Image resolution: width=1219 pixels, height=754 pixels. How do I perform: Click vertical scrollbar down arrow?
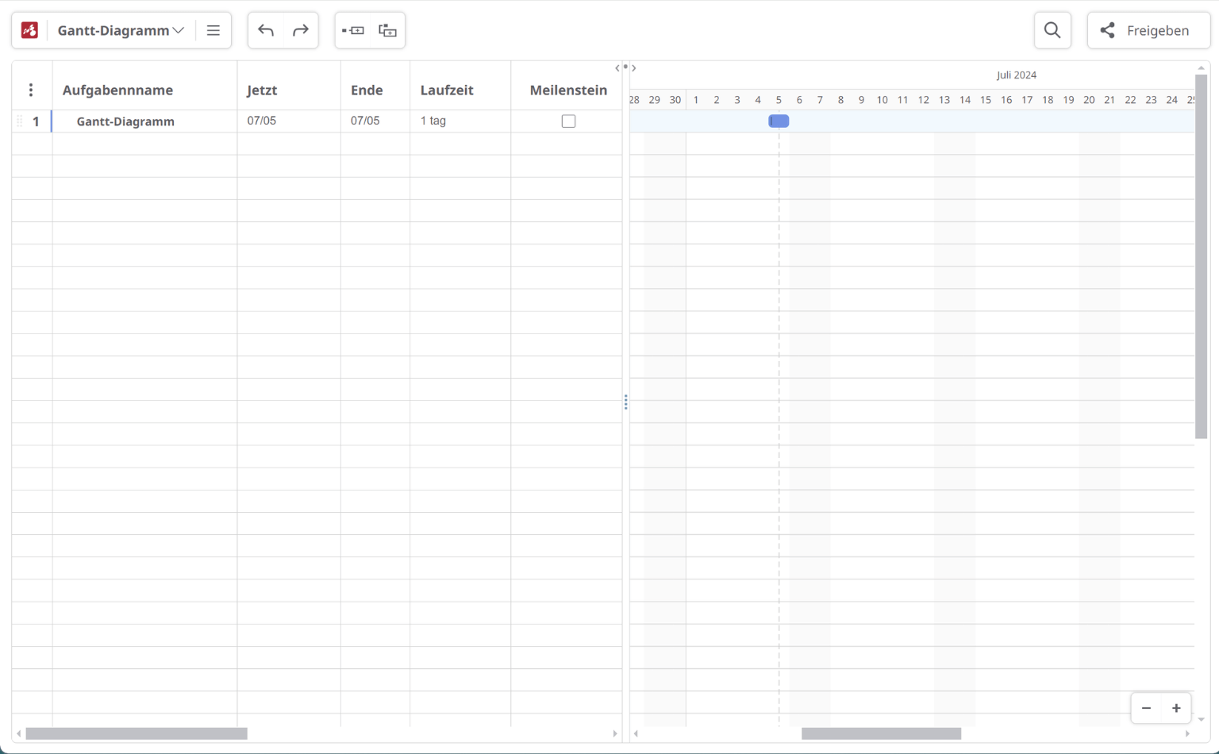tap(1201, 719)
